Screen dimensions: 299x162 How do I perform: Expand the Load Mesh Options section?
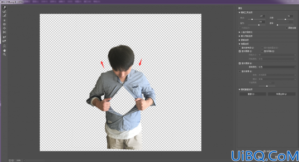click(x=240, y=36)
